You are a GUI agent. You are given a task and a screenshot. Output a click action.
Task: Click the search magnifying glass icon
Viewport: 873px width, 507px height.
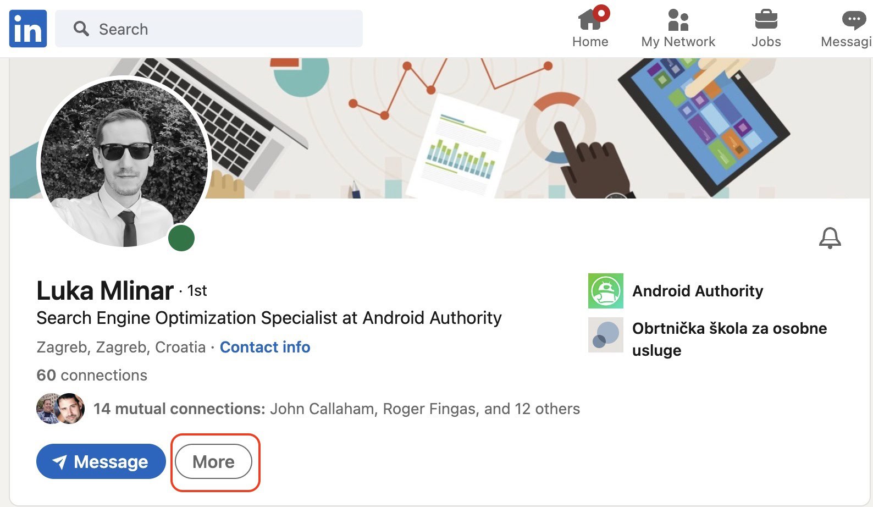[x=81, y=29]
